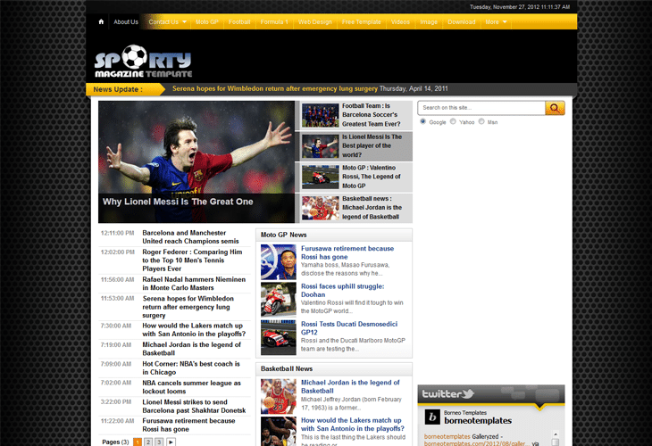652x446 pixels.
Task: Open the Furusawa Moto GP news thumbnail
Action: click(x=278, y=262)
